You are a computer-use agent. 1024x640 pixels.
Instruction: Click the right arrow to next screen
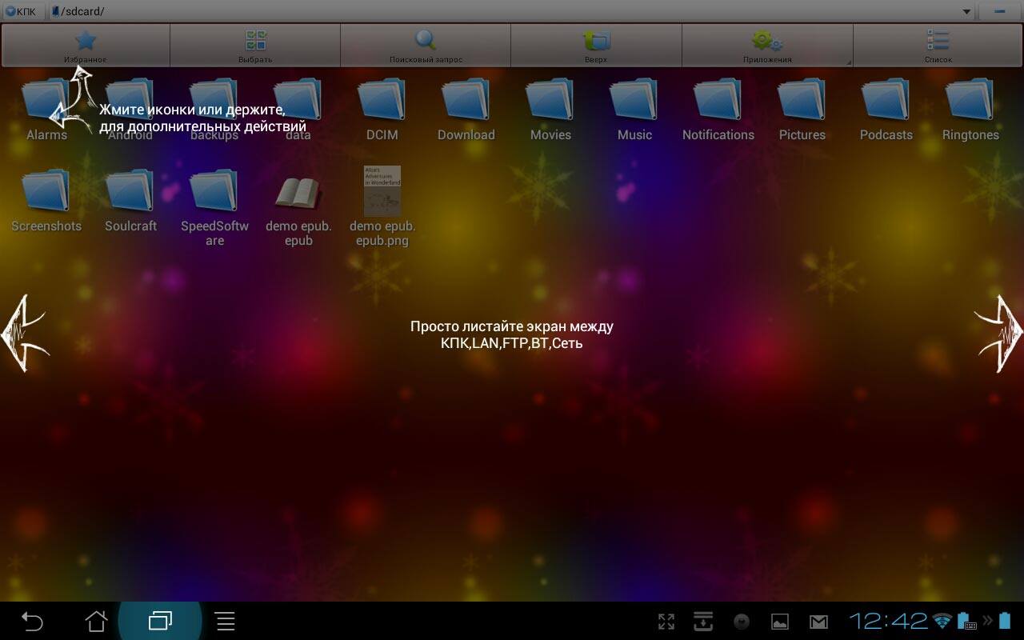point(998,333)
